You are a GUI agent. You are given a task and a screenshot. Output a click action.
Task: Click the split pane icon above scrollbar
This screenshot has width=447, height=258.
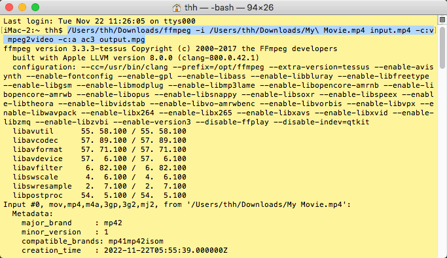(x=442, y=20)
